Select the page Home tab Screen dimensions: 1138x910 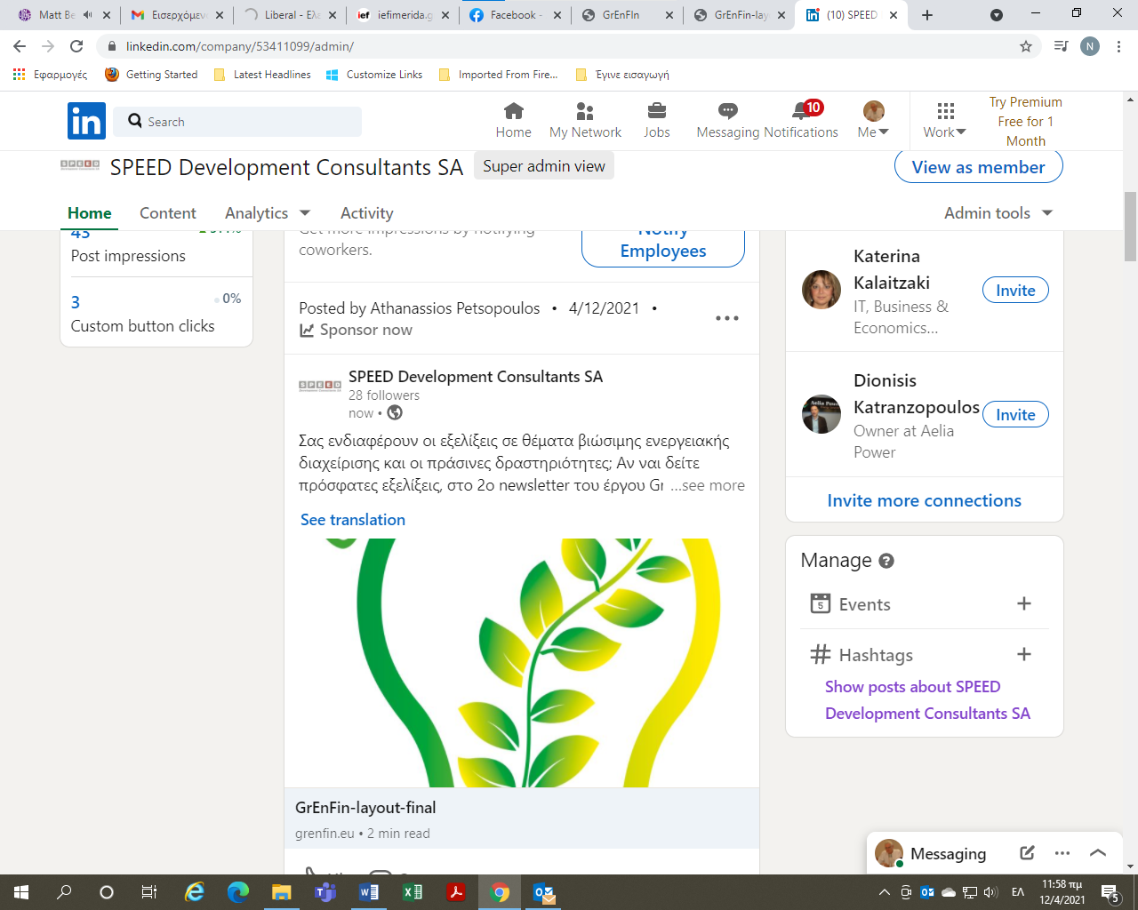pyautogui.click(x=90, y=213)
